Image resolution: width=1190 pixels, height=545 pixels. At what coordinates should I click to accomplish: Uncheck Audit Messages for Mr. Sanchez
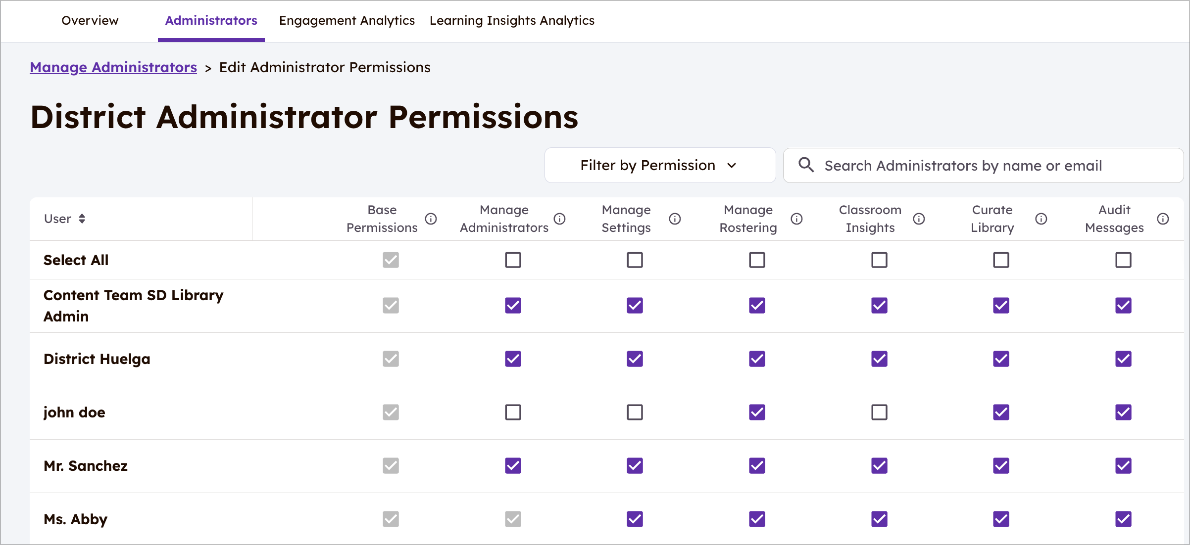pos(1123,465)
